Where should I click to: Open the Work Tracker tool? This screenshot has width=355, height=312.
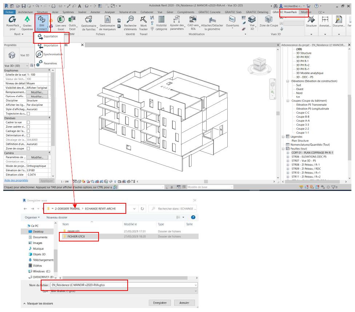click(143, 23)
